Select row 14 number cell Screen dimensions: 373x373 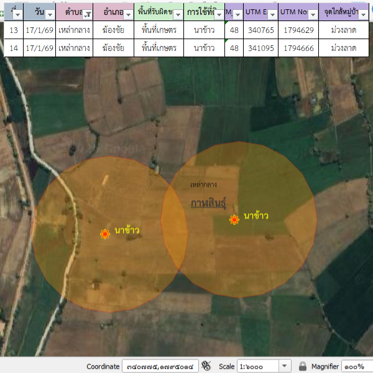pos(14,48)
